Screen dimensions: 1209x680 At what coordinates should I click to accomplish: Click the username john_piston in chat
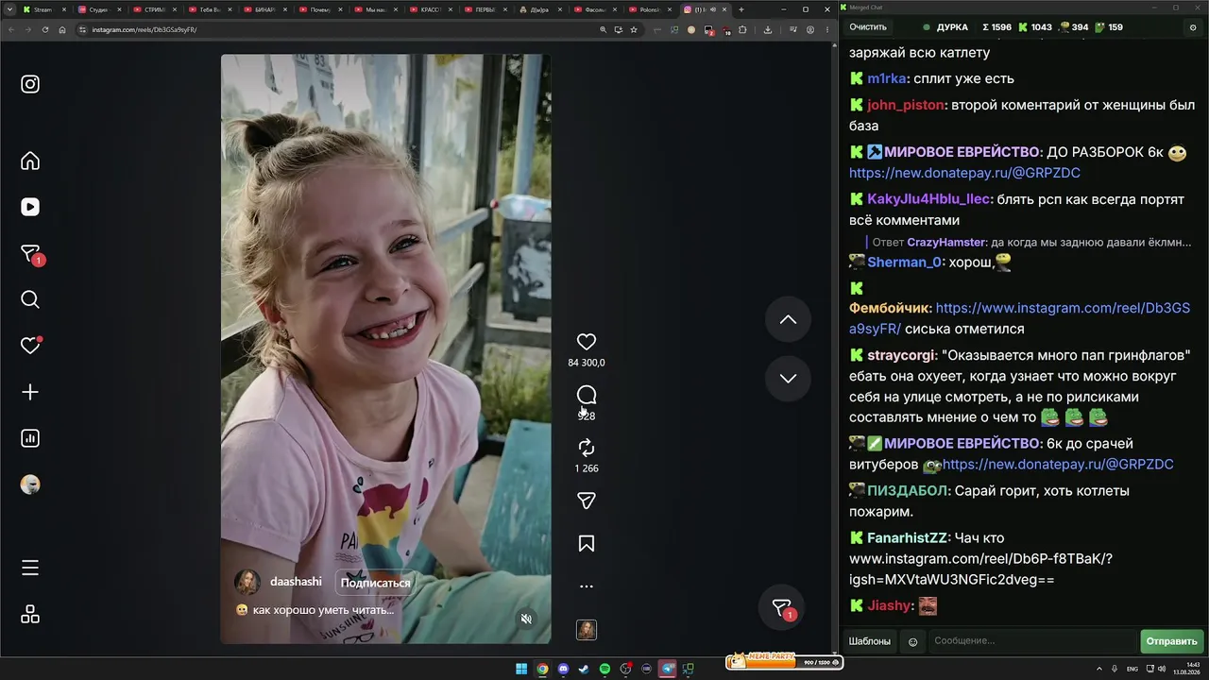(x=906, y=105)
